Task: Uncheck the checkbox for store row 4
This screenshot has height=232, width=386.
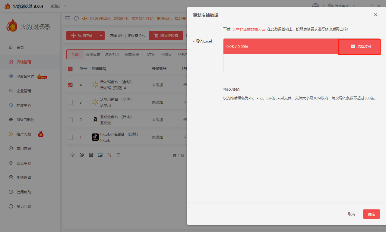Action: (70, 85)
